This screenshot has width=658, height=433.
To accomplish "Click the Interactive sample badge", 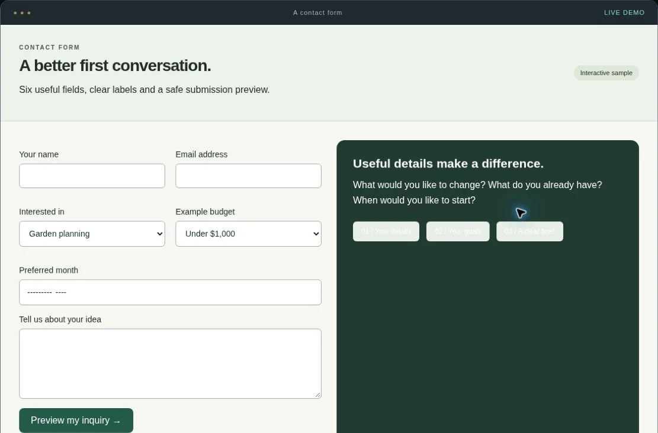I will click(606, 73).
